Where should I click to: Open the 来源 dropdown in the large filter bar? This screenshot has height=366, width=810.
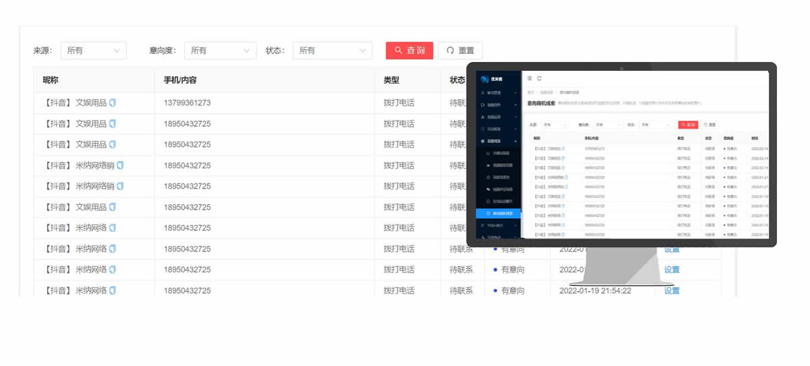point(93,51)
